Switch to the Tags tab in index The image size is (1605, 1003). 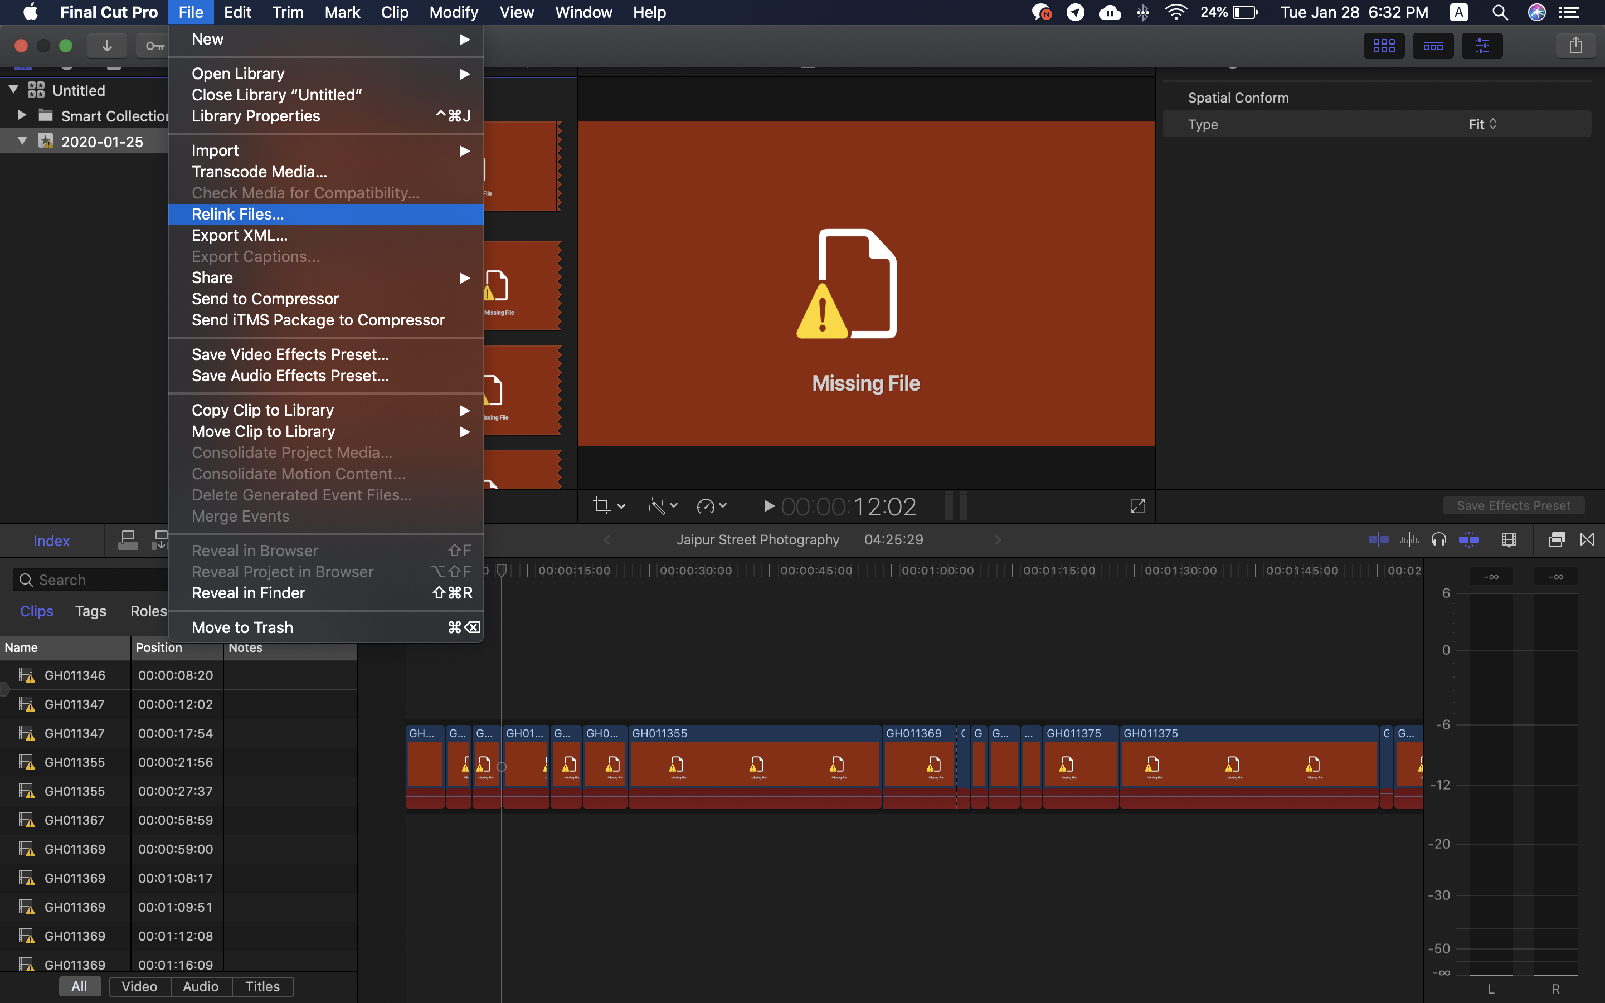91,611
